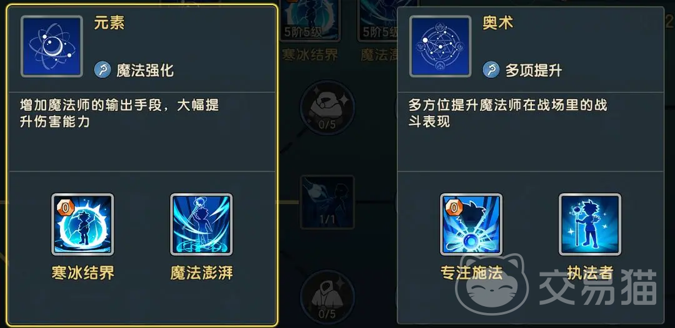
Task: Select the bear talent node showing 0/5
Action: click(x=327, y=107)
